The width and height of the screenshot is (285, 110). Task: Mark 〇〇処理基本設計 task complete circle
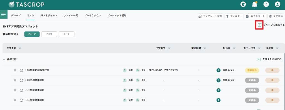[x=21, y=80]
